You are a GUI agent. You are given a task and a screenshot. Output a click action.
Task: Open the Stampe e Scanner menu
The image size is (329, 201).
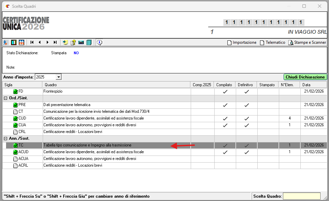(307, 42)
